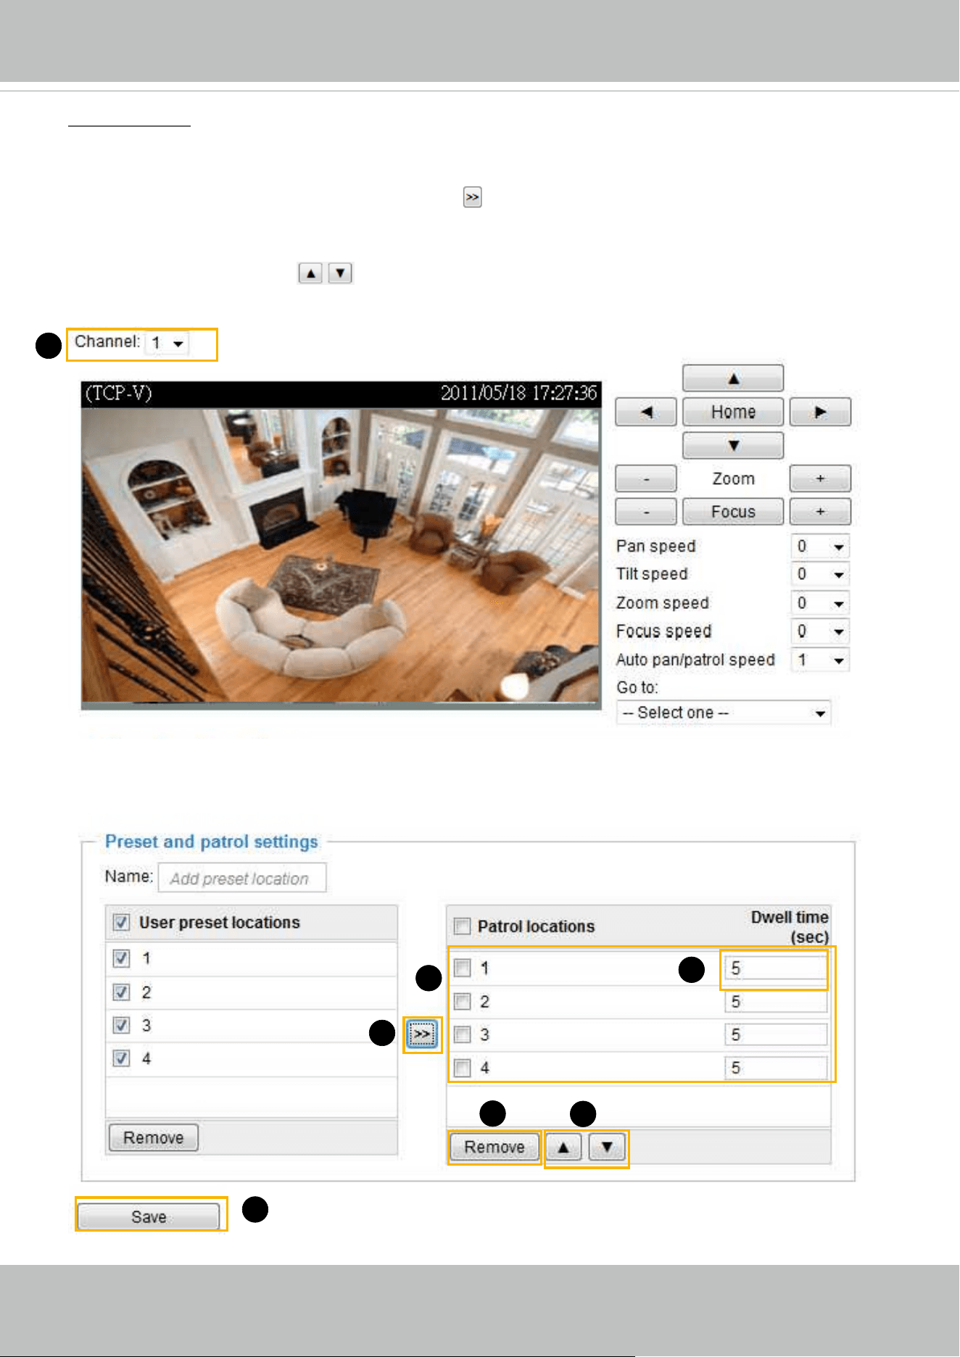Uncheck user preset location 3

point(121,1025)
